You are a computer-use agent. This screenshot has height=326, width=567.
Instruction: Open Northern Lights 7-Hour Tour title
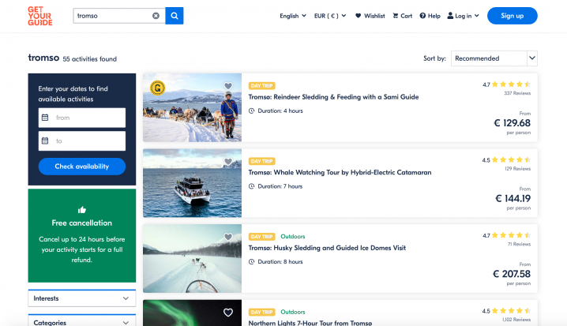point(310,323)
